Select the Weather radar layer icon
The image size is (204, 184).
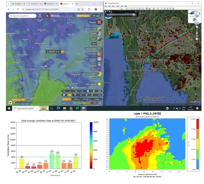pos(99,29)
